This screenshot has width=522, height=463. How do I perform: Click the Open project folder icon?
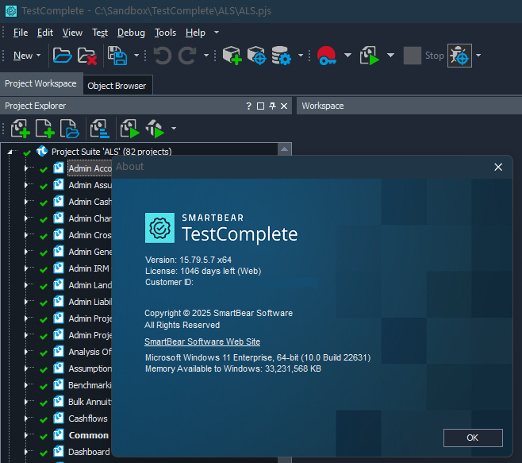(x=62, y=56)
